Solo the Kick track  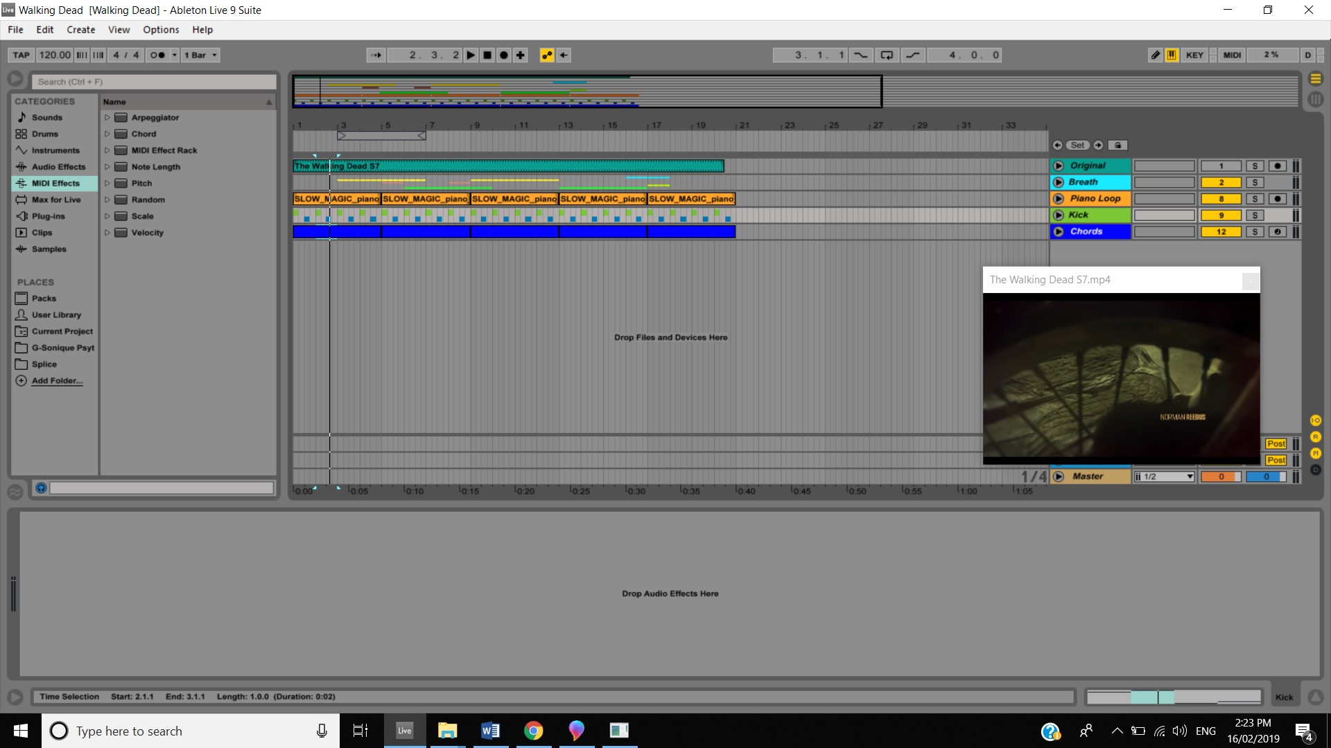(x=1255, y=215)
